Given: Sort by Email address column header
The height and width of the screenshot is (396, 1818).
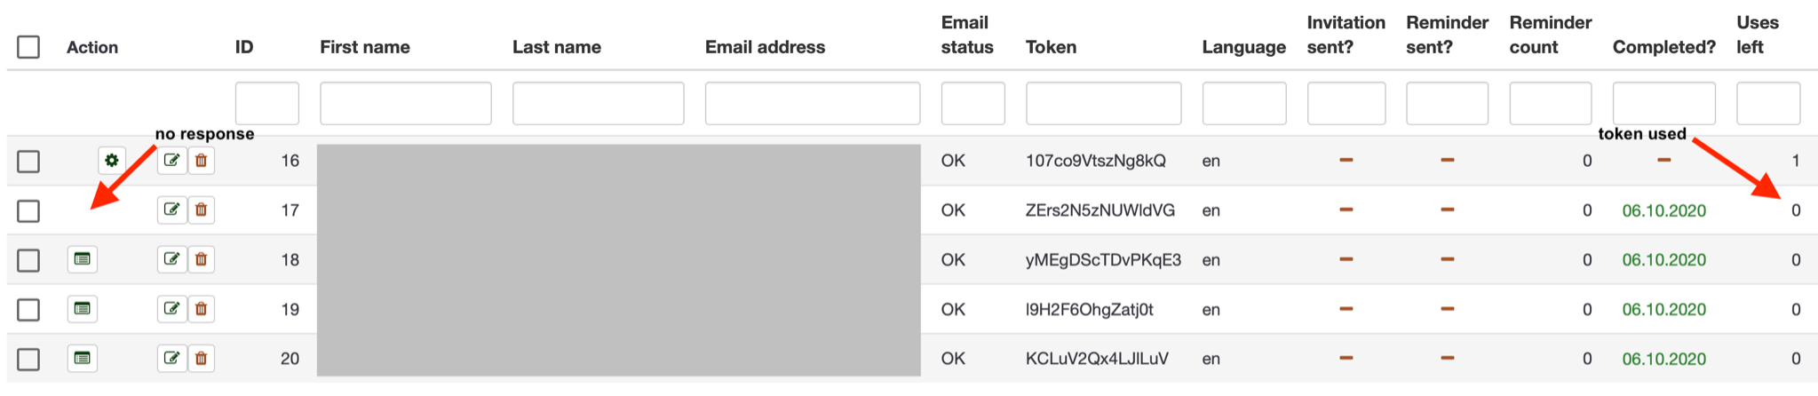Looking at the screenshot, I should (x=765, y=47).
